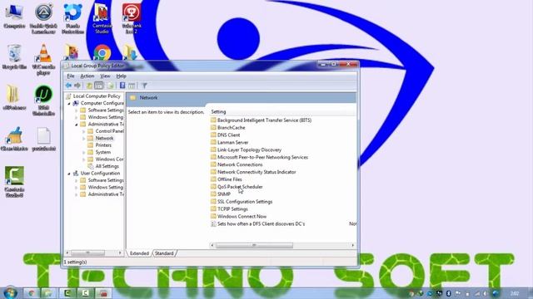Click the red toolbox taskbar icon
The width and height of the screenshot is (533, 299).
click(103, 293)
